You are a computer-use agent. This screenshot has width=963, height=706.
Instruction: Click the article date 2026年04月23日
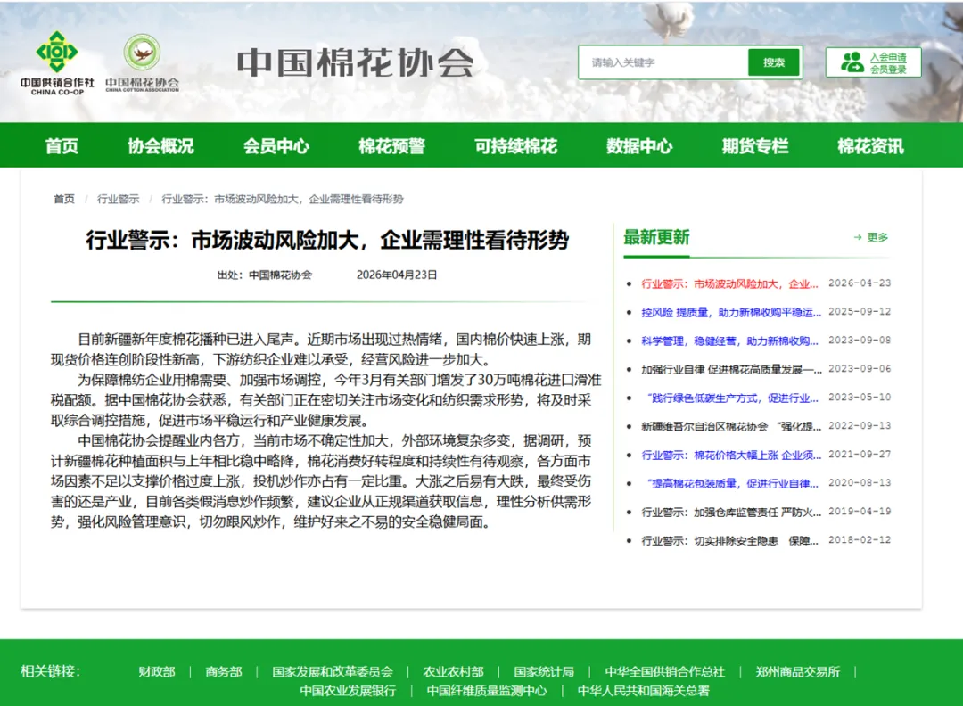pyautogui.click(x=397, y=275)
